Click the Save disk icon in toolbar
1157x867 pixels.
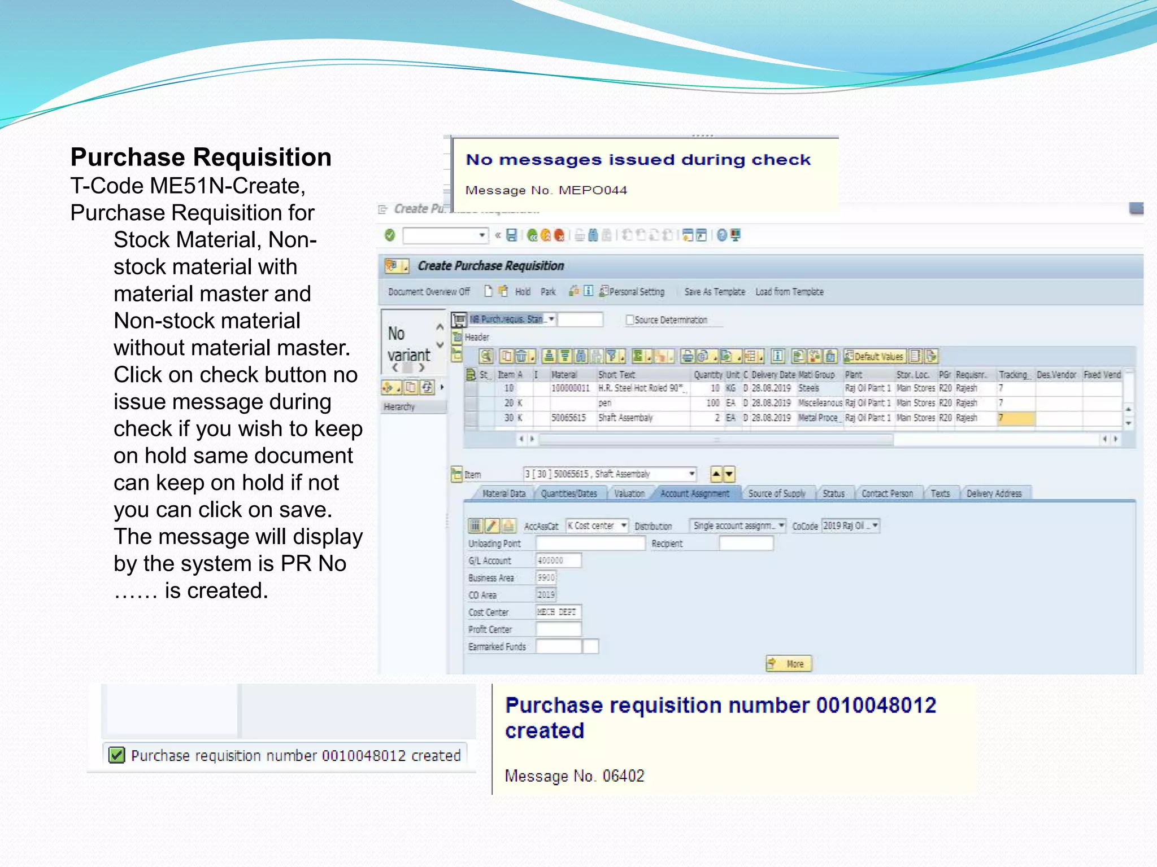click(511, 235)
